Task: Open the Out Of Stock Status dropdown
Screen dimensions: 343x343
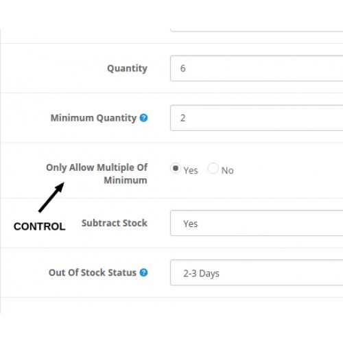Action: (257, 272)
